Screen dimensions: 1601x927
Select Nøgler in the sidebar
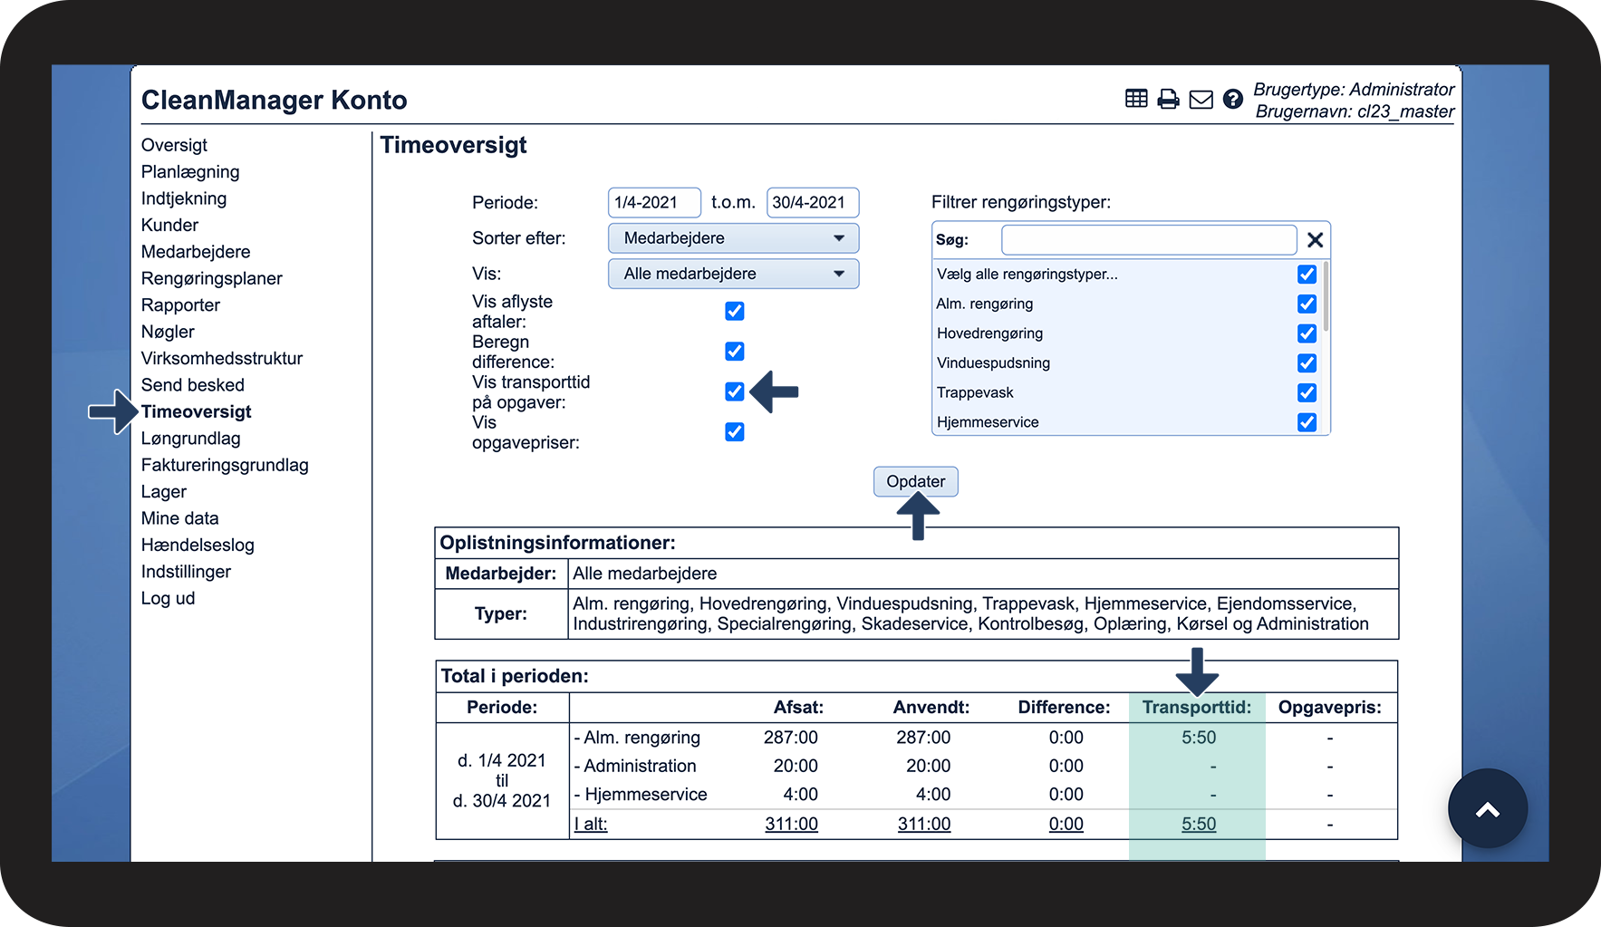[168, 332]
